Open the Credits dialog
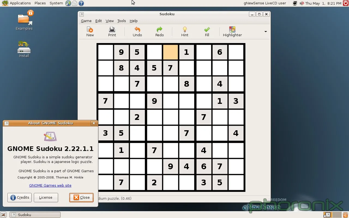This screenshot has height=218, width=349. pos(20,198)
